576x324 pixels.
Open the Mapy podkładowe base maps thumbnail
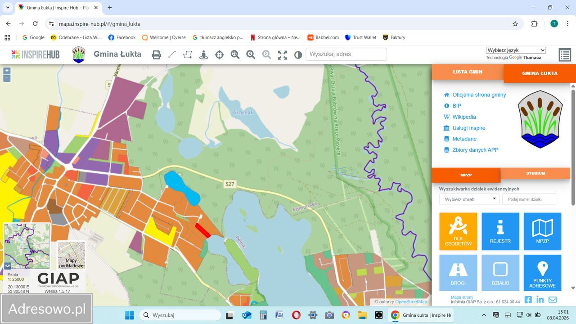[71, 256]
